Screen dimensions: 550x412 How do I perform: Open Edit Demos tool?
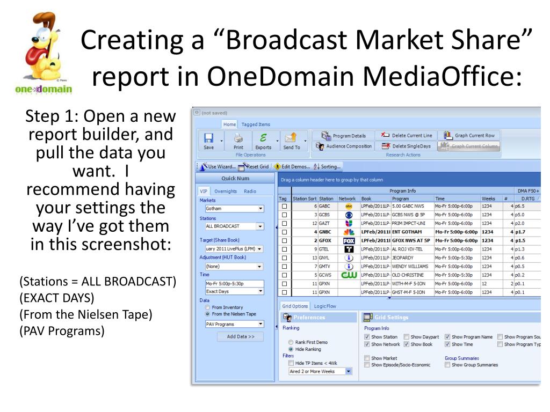292,167
